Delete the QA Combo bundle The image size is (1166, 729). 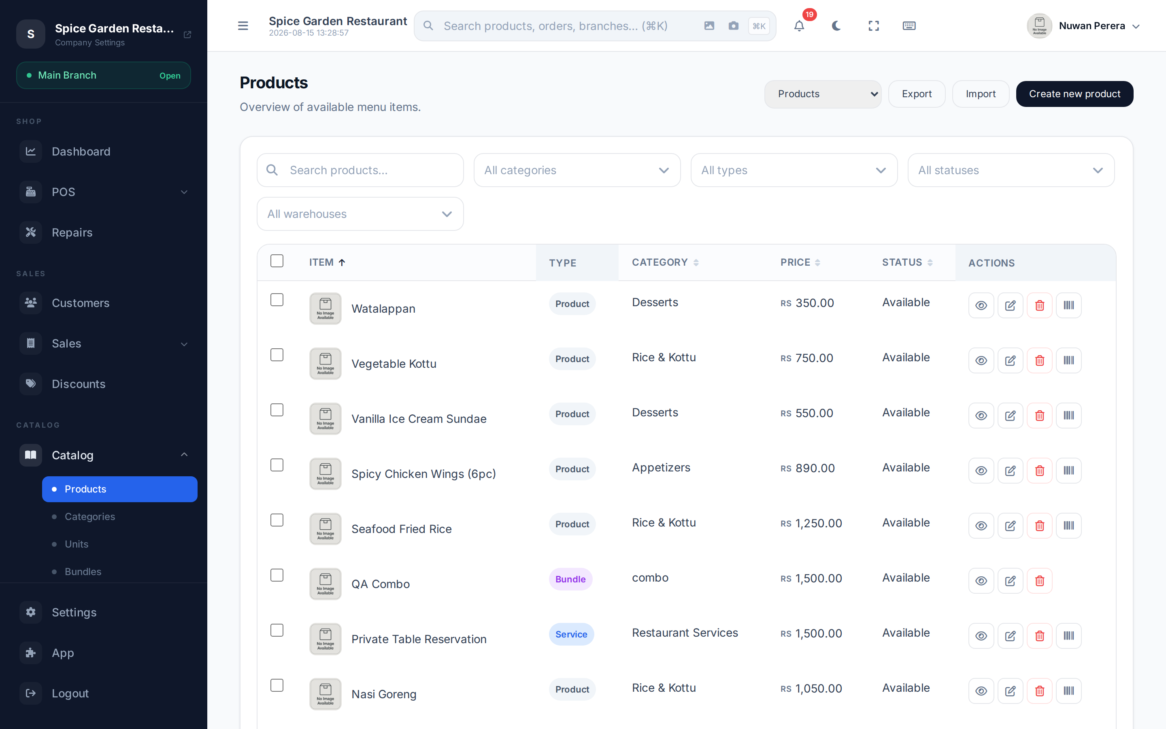coord(1039,580)
